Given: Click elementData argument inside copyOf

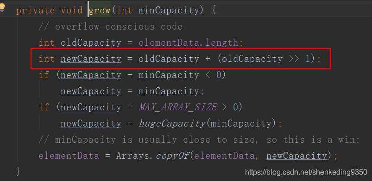Looking at the screenshot, I should pos(224,156).
